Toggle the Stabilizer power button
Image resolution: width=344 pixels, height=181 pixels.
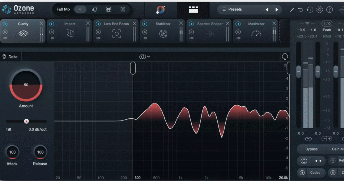pyautogui.click(x=145, y=24)
